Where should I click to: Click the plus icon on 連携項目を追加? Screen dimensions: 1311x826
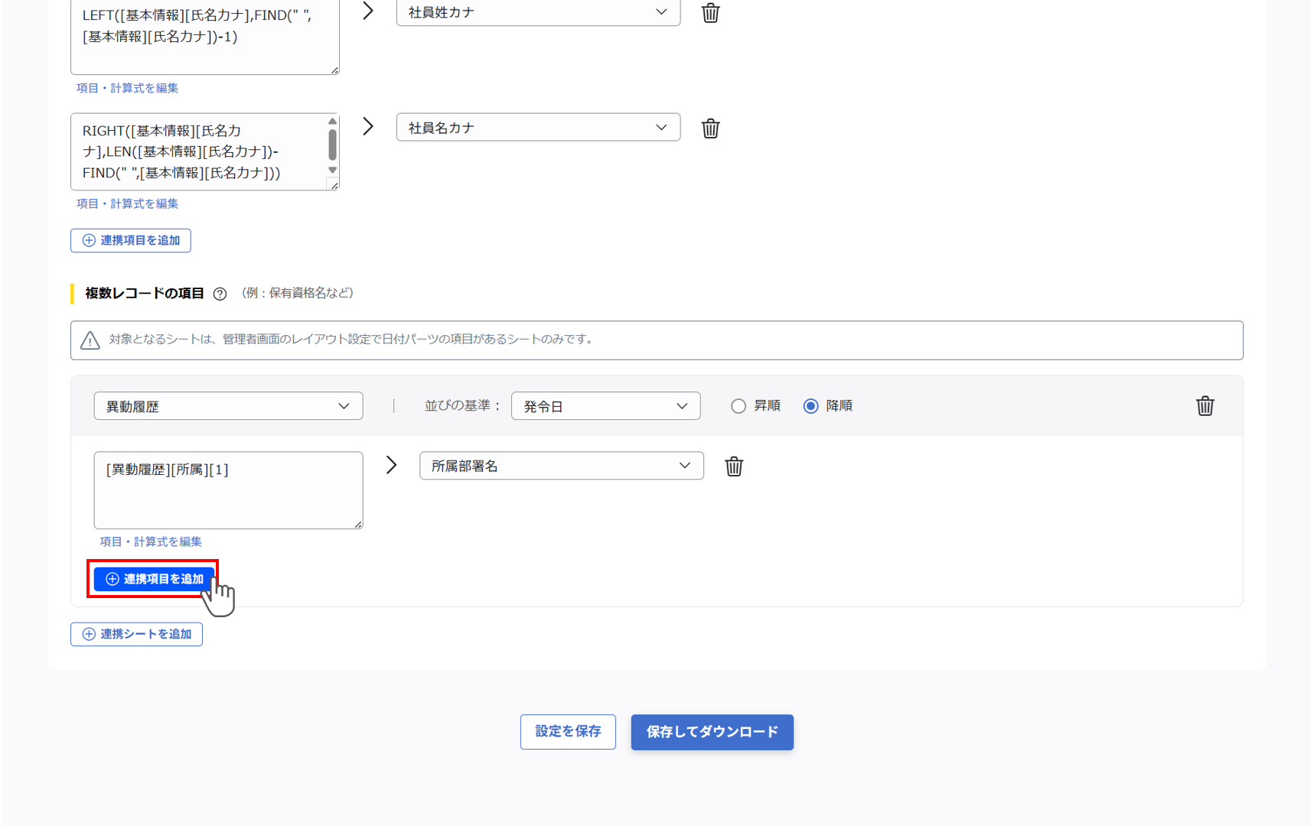tap(110, 579)
